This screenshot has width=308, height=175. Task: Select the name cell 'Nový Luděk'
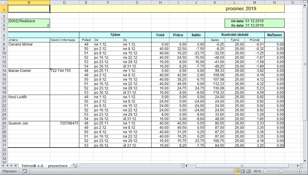click(x=29, y=97)
